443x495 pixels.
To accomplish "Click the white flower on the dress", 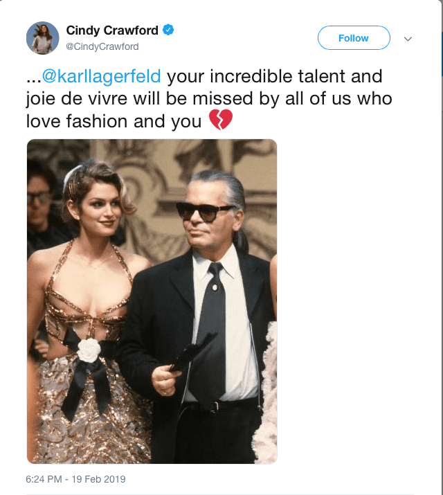I will tap(89, 350).
